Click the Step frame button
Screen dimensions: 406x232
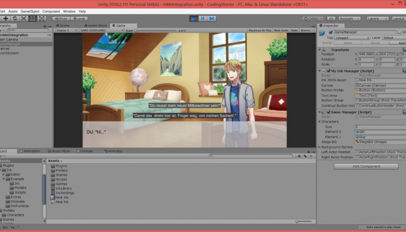pos(212,19)
